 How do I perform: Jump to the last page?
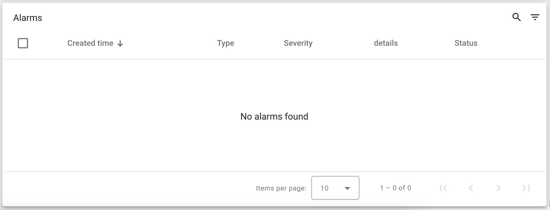526,188
